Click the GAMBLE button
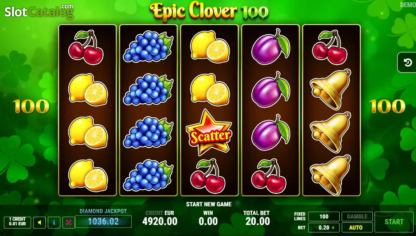 pos(357,216)
